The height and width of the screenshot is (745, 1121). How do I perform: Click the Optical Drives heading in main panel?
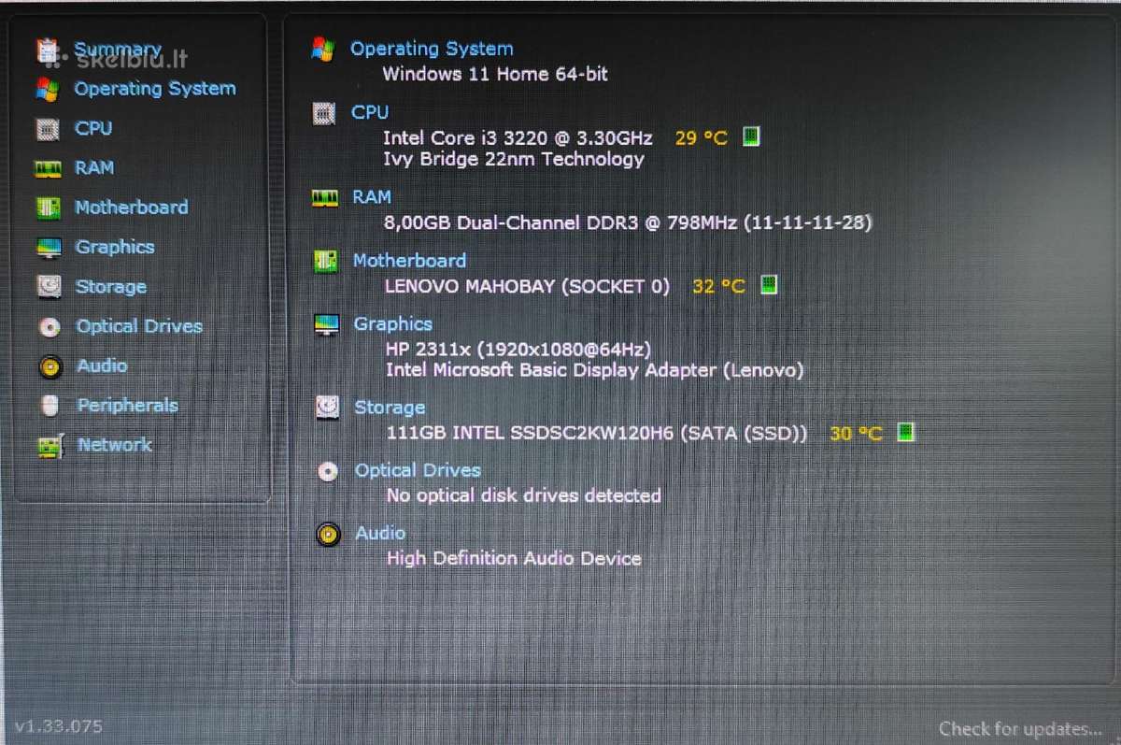coord(418,470)
